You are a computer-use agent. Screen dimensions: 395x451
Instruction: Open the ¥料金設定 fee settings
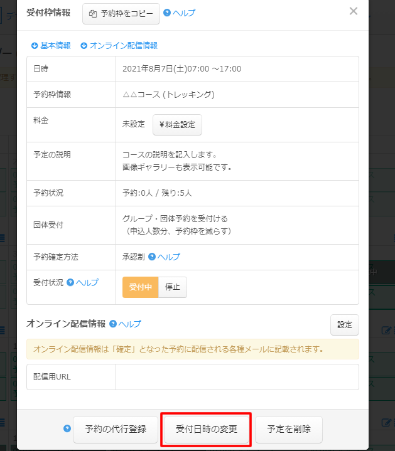pyautogui.click(x=177, y=124)
